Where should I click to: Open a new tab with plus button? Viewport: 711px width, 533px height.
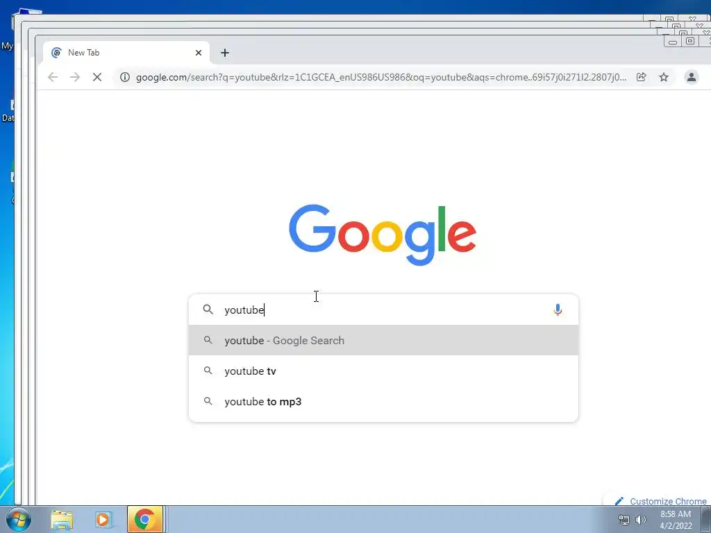pos(225,53)
